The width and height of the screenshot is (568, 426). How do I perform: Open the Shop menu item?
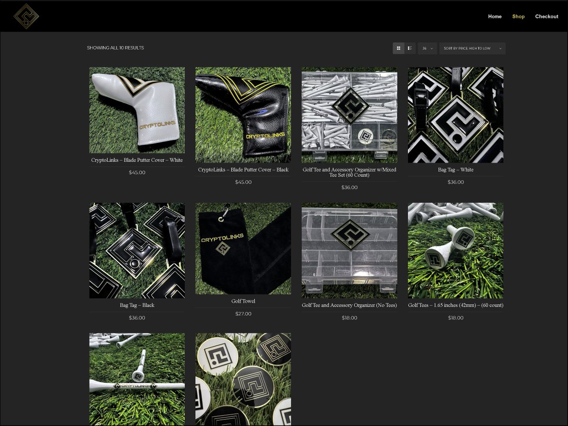tap(518, 17)
